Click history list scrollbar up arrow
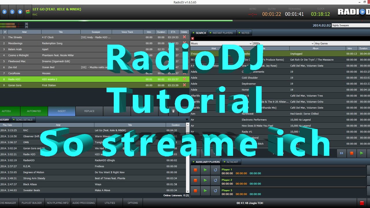The height and width of the screenshot is (208, 370). (x=188, y=125)
